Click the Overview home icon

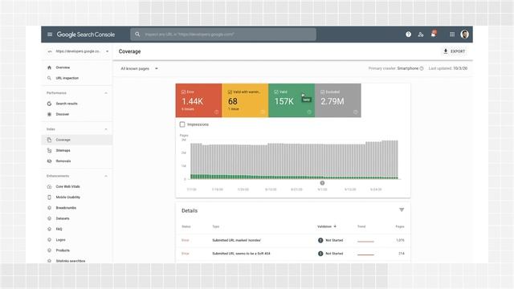tap(49, 67)
